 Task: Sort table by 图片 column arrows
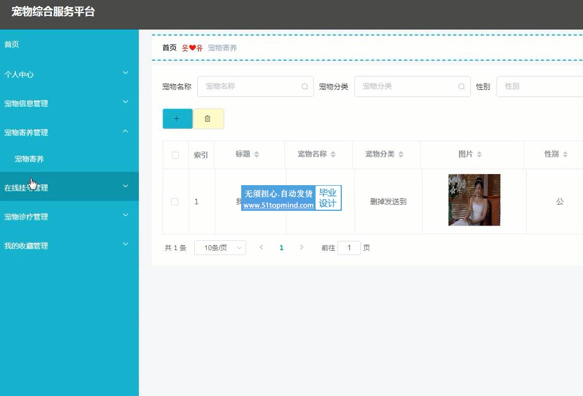point(479,154)
